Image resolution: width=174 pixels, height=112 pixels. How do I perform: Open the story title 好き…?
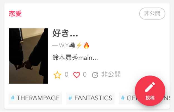[65, 33]
